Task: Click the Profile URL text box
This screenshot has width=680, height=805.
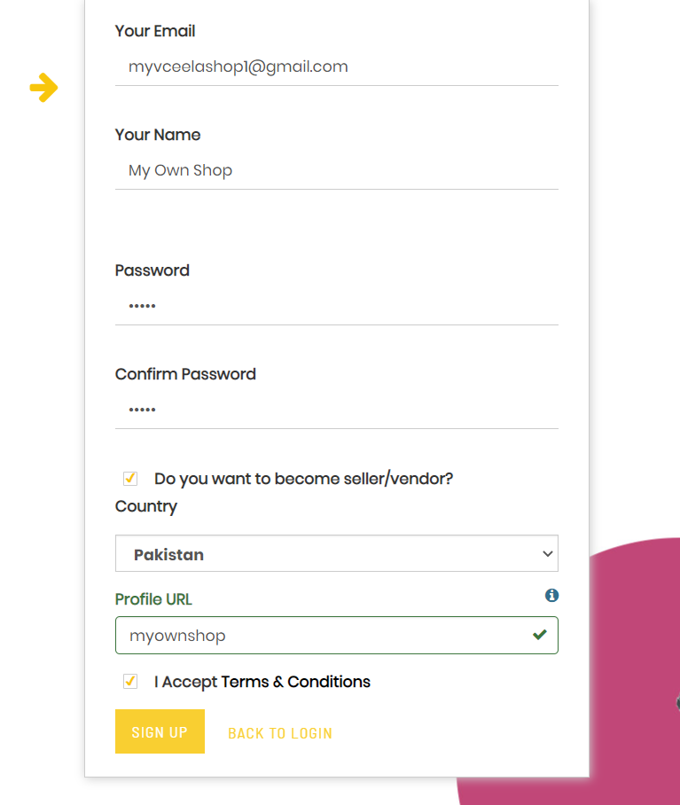Action: click(x=328, y=636)
